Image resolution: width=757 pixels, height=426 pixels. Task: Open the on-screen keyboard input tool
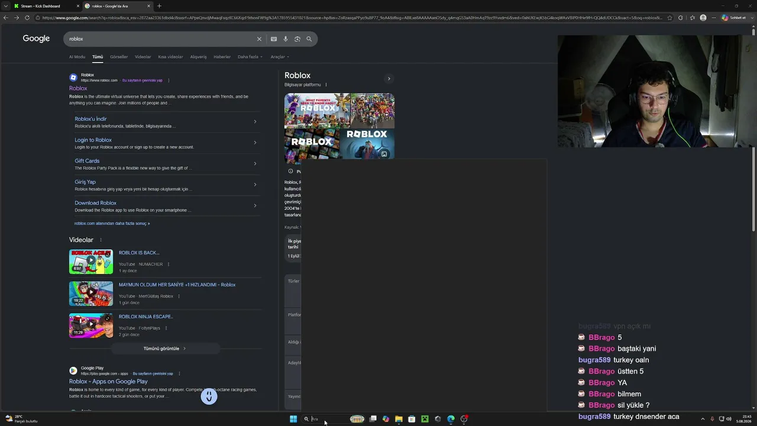274,39
